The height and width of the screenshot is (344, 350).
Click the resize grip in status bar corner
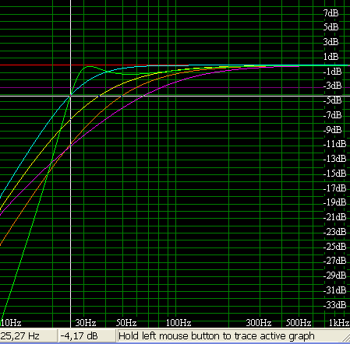[346, 338]
